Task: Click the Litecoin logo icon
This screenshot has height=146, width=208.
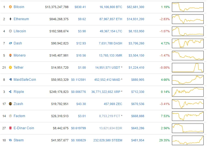Action: (x=10, y=31)
